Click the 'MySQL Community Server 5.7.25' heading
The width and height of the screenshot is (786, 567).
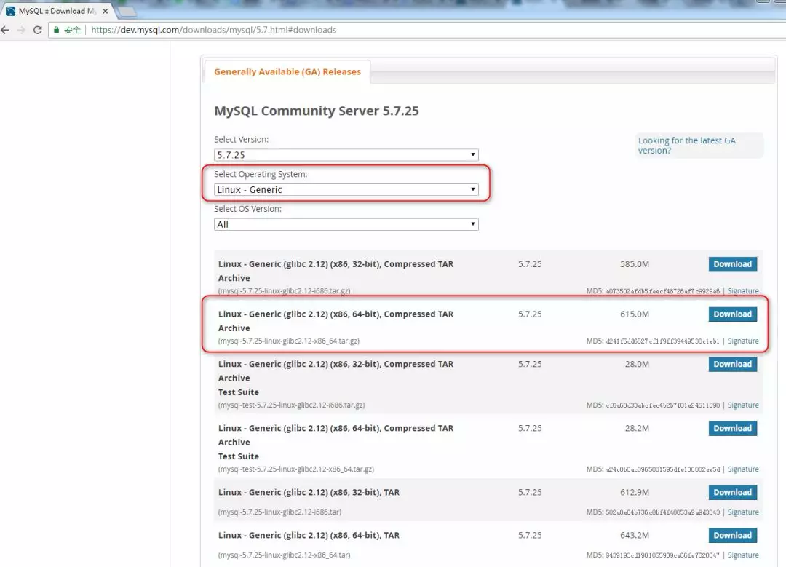tap(317, 111)
